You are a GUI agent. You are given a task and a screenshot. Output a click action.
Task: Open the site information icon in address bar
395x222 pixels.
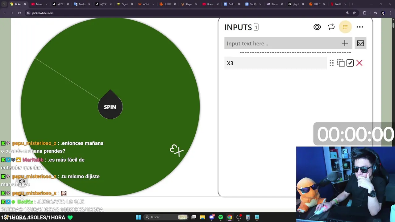point(28,13)
